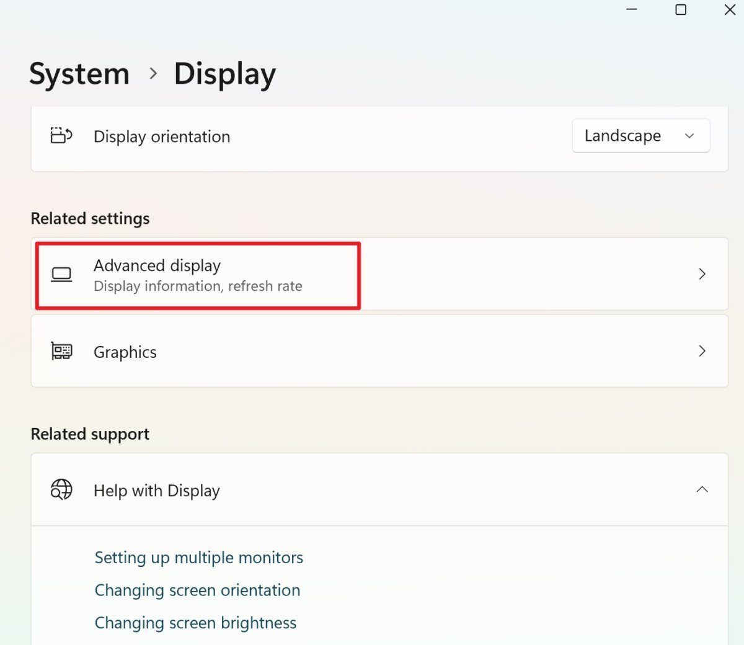The image size is (744, 645).
Task: Click the Advanced display laptop icon
Action: click(61, 274)
